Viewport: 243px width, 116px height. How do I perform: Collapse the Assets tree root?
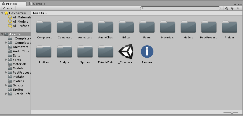click(x=2, y=34)
